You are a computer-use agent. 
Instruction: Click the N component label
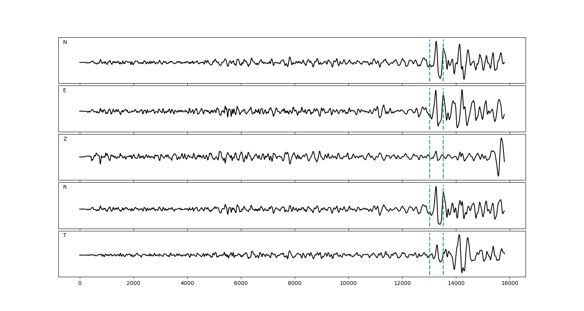click(x=65, y=42)
